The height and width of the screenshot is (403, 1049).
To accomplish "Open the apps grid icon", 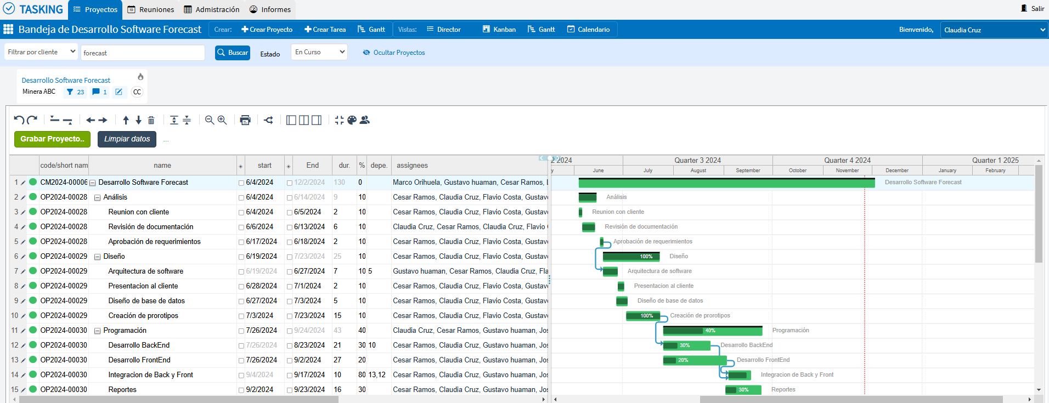I will pyautogui.click(x=8, y=29).
